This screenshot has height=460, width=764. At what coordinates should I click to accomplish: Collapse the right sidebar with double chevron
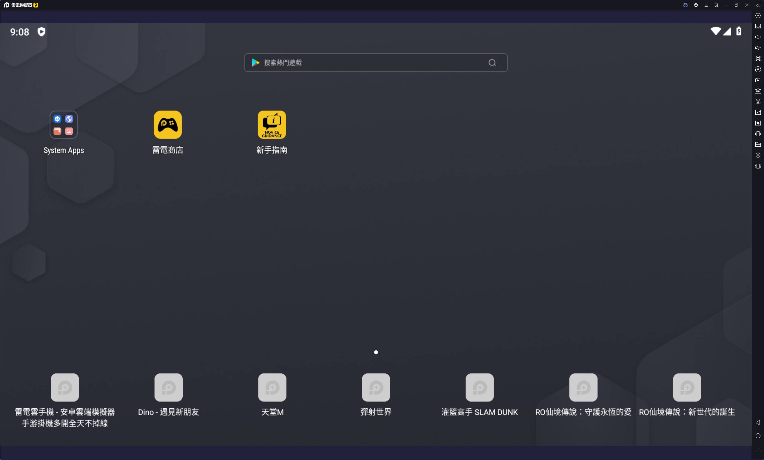tap(758, 5)
